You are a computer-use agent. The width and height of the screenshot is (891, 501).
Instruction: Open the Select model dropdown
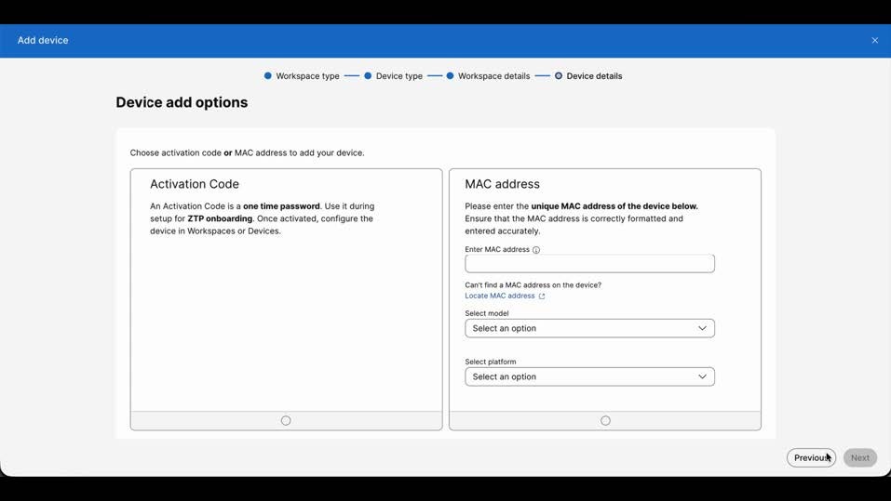click(x=588, y=328)
